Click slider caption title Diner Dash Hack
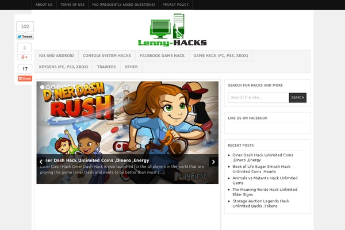 point(95,160)
